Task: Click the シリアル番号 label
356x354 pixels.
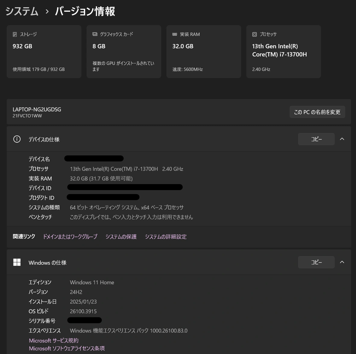Action: (42, 321)
